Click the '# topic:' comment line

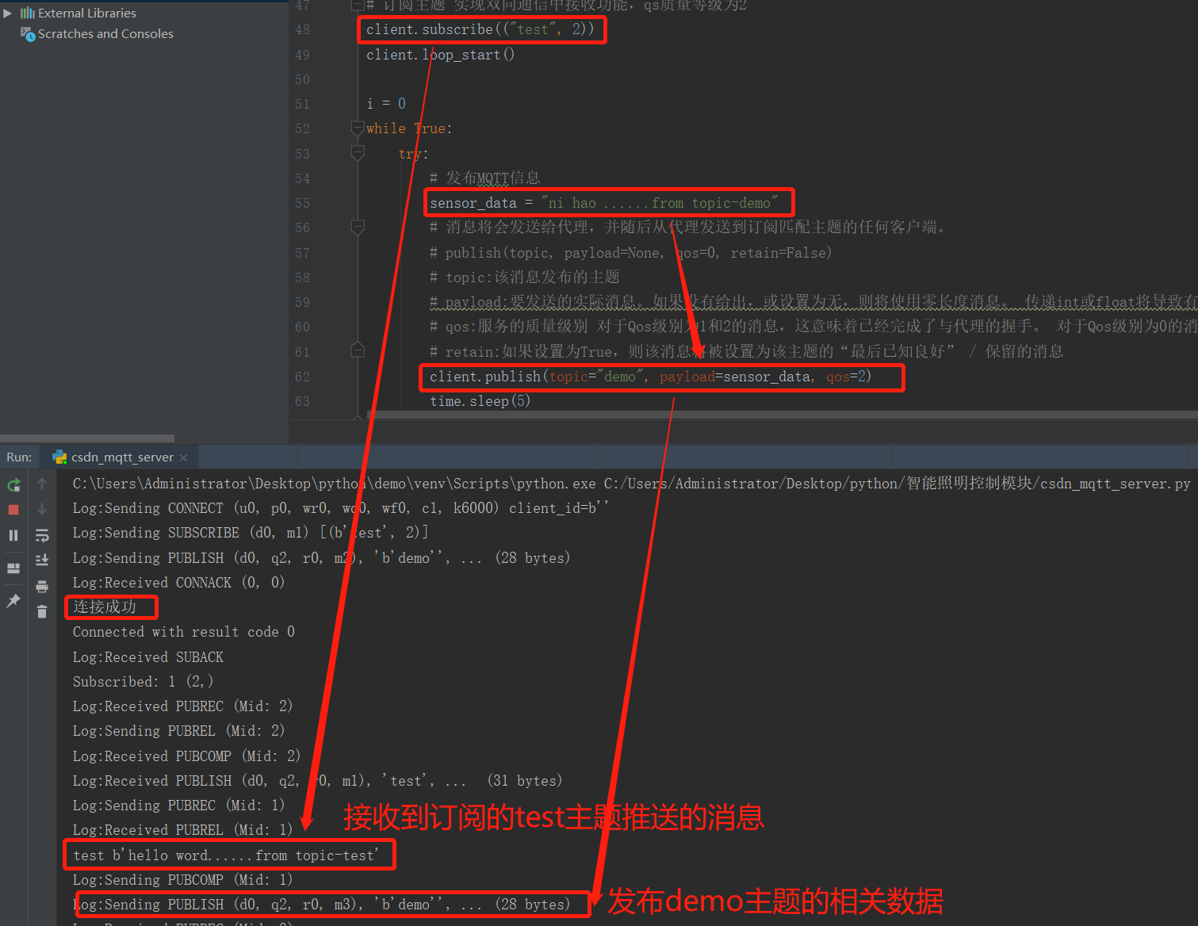(x=525, y=277)
